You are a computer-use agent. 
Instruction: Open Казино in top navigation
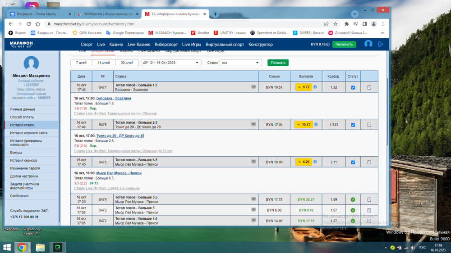click(x=116, y=45)
